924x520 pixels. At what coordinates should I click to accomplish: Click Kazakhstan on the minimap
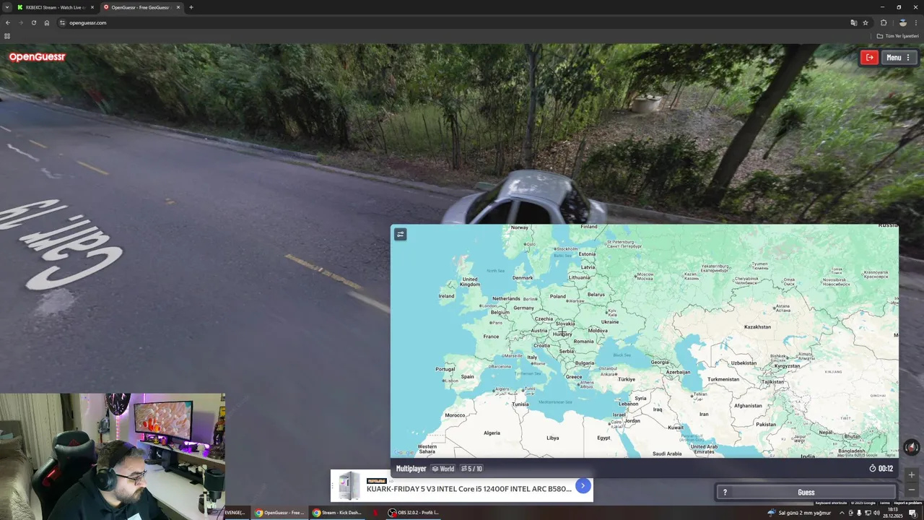pos(757,327)
